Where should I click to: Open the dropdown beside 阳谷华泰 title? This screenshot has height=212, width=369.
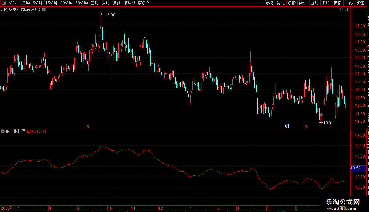pos(44,10)
